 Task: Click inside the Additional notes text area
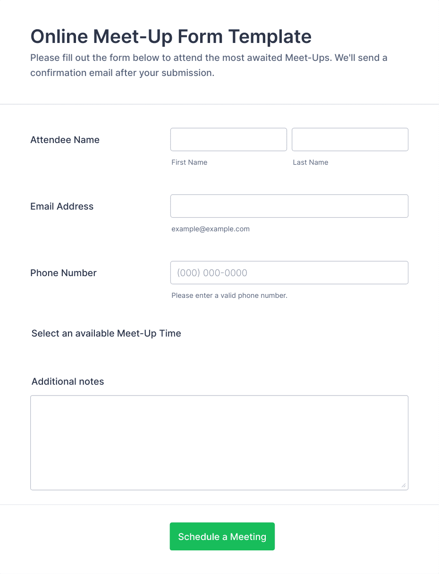[219, 443]
